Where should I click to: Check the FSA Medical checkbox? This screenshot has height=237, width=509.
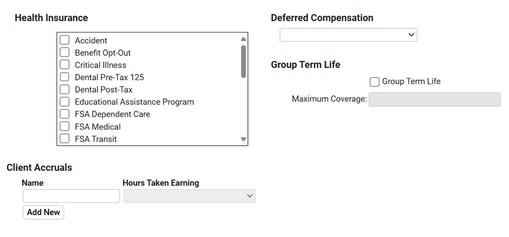tap(65, 126)
